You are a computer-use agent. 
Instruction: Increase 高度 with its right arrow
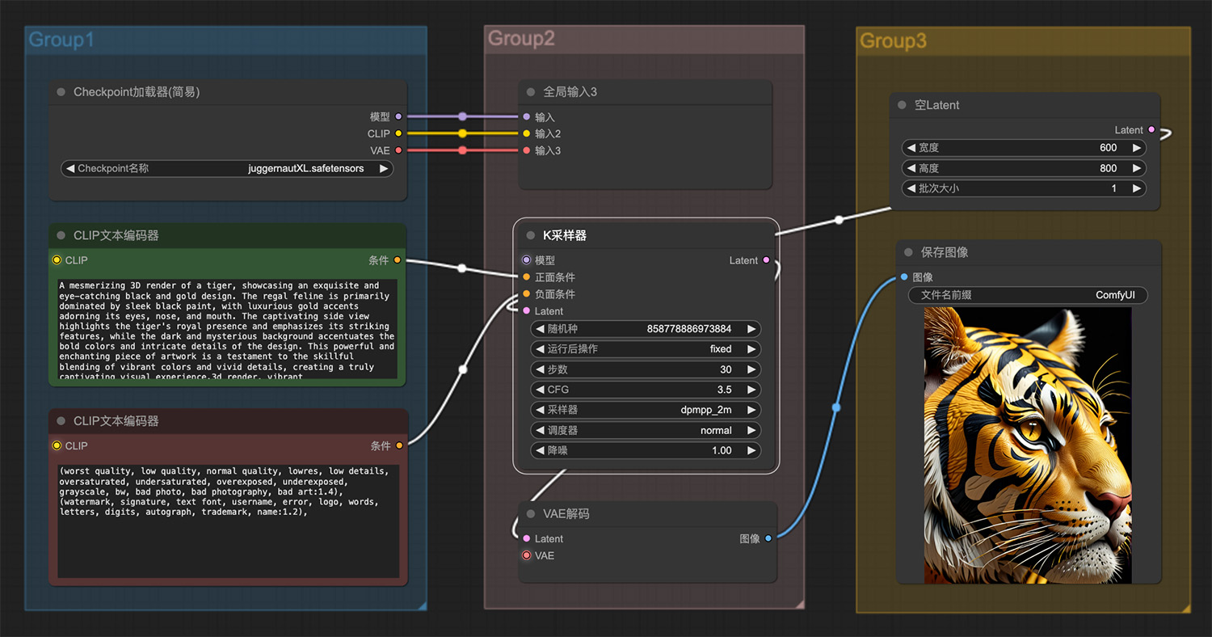1137,168
